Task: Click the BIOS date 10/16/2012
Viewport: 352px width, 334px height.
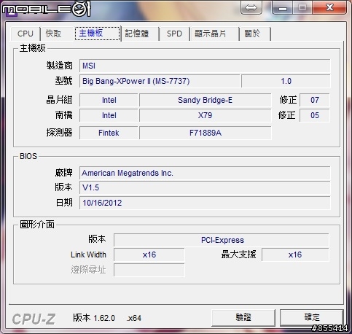Action: coord(205,203)
